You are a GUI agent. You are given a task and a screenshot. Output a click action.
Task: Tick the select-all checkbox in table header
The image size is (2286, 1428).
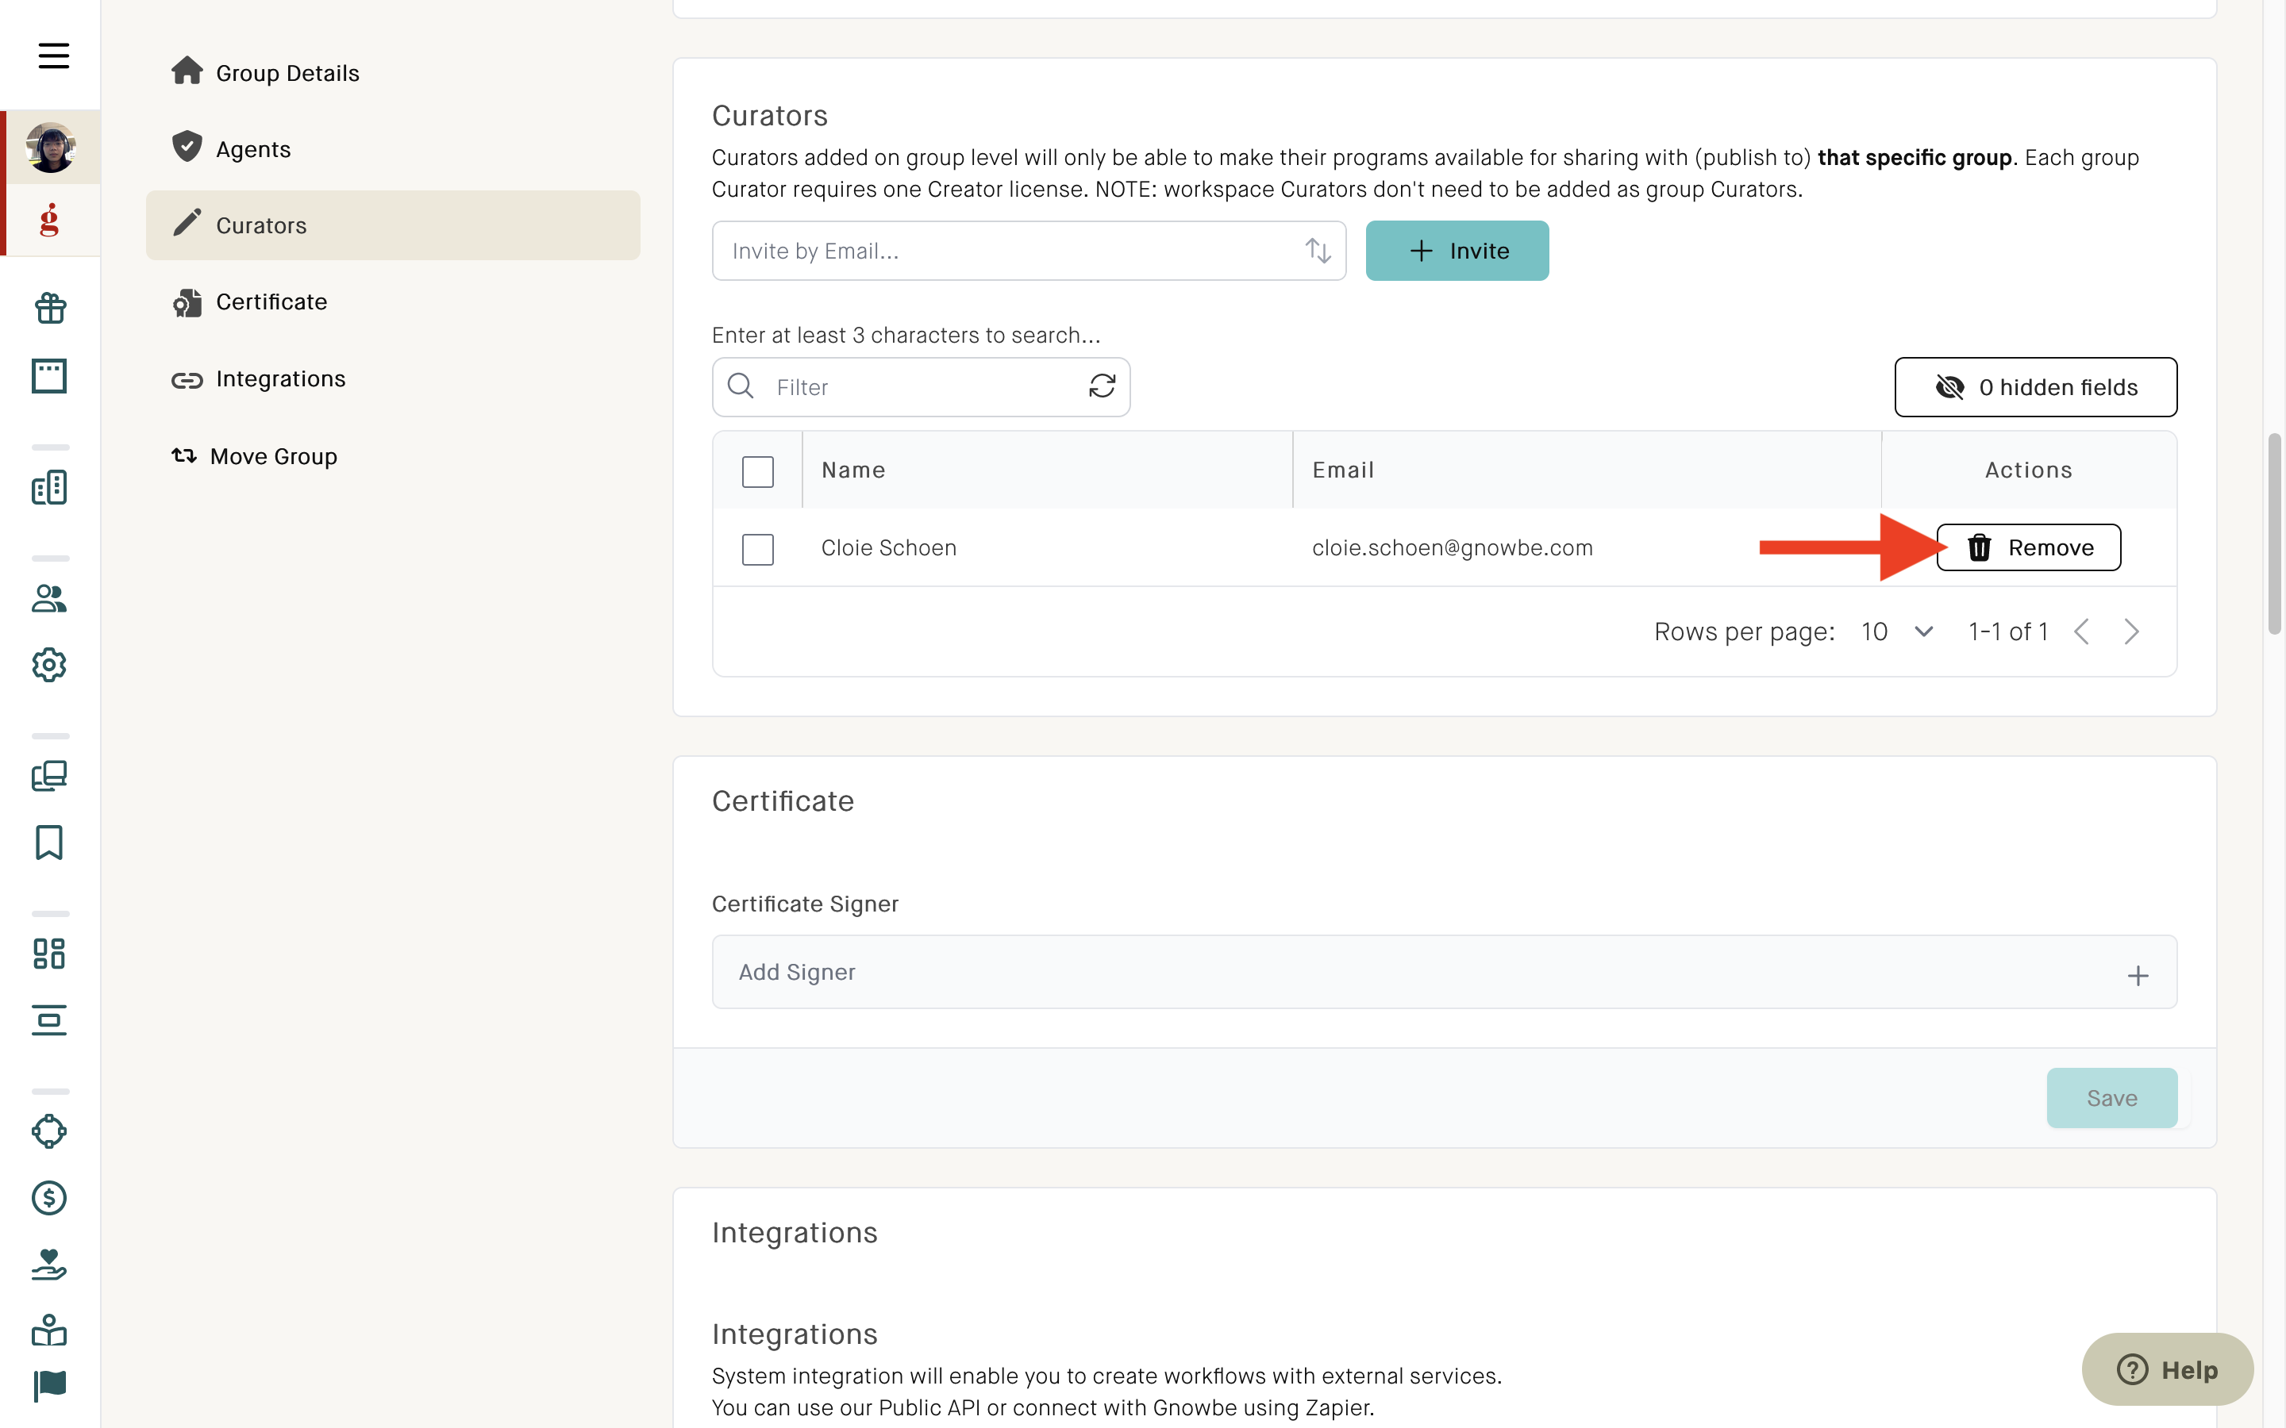pyautogui.click(x=757, y=471)
